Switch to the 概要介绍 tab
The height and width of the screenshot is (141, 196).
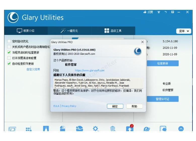point(26,31)
